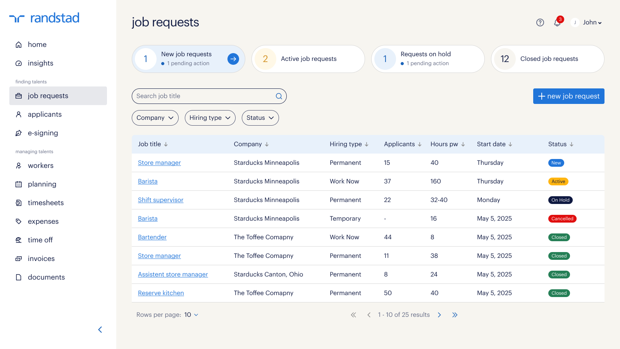This screenshot has height=349, width=620.
Task: Click blue arrow on New job requests card
Action: (x=233, y=59)
